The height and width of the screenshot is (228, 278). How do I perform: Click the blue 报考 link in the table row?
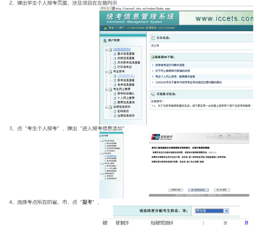click(x=246, y=223)
